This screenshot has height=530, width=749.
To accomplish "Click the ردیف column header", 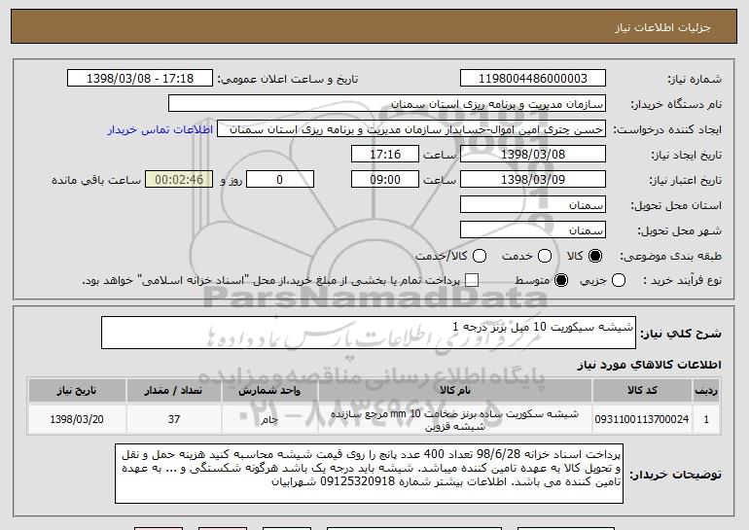I will tap(706, 391).
